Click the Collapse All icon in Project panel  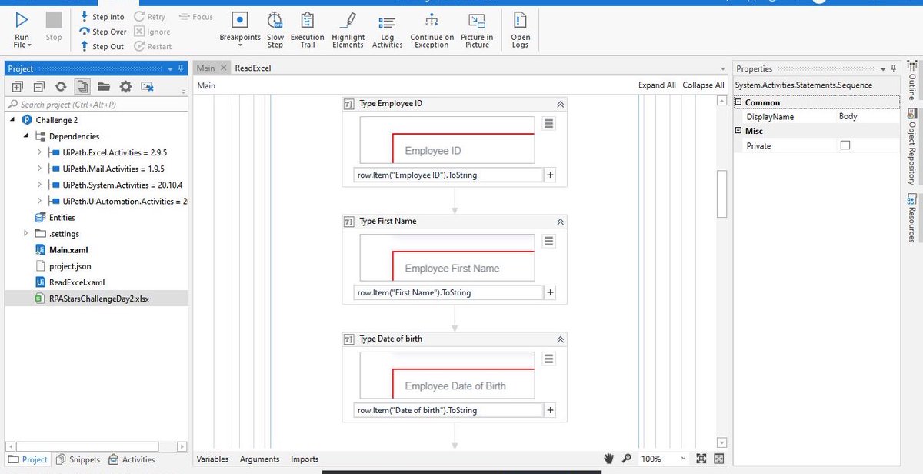point(38,86)
